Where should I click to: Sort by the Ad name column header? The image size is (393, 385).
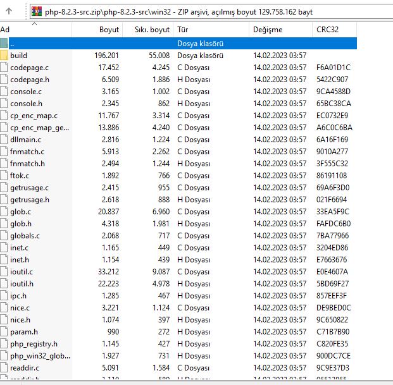(36, 30)
